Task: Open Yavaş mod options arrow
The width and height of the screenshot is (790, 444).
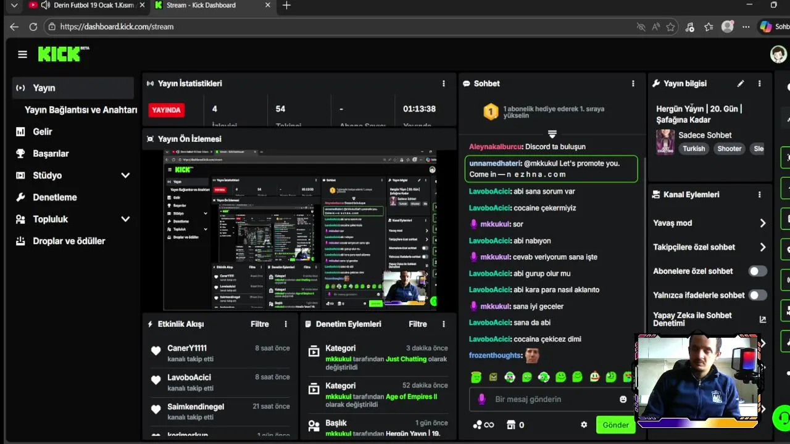Action: pyautogui.click(x=763, y=223)
